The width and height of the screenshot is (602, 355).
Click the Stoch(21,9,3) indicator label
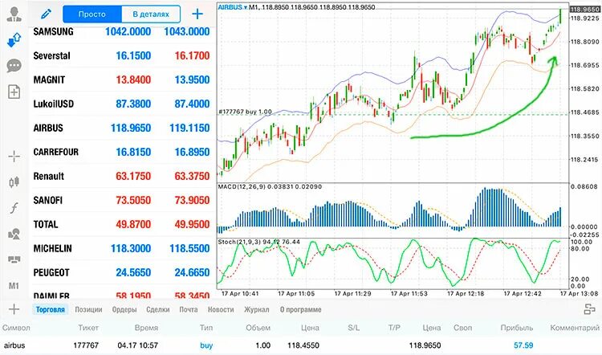pos(259,242)
